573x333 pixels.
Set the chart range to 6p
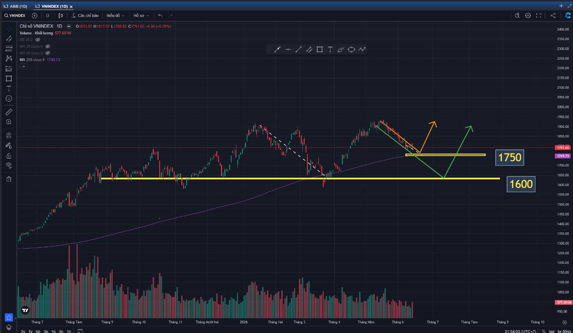pyautogui.click(x=38, y=331)
